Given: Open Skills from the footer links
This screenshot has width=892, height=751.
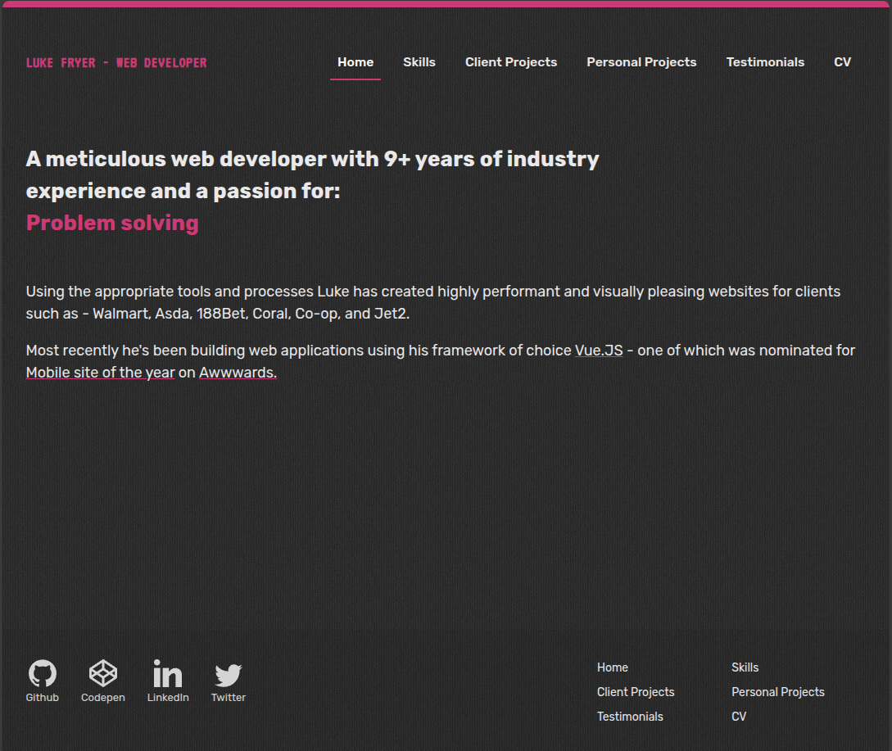Looking at the screenshot, I should click(745, 667).
